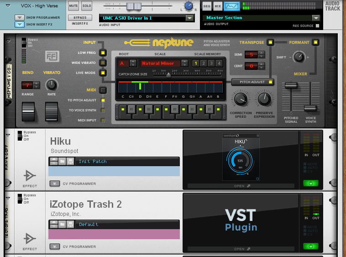Click the Hiku plugin preview thumbnail
This screenshot has height=257, width=346.
click(241, 157)
